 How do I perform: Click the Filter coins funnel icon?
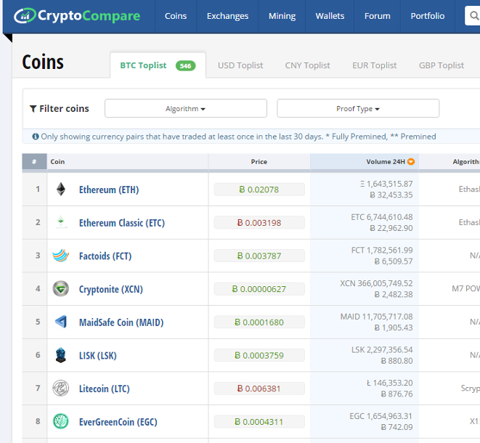click(x=33, y=109)
